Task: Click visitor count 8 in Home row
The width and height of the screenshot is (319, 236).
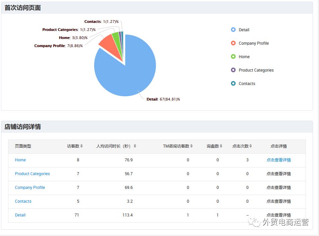Action: pos(78,160)
